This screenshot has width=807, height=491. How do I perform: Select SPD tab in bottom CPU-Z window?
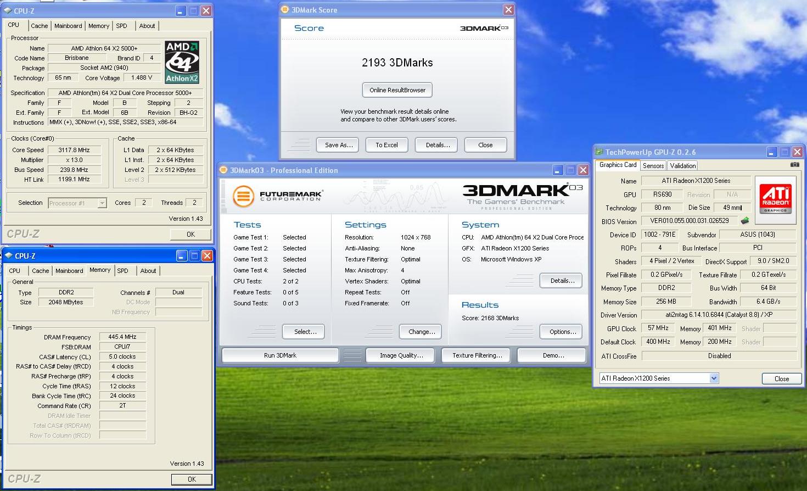click(123, 271)
